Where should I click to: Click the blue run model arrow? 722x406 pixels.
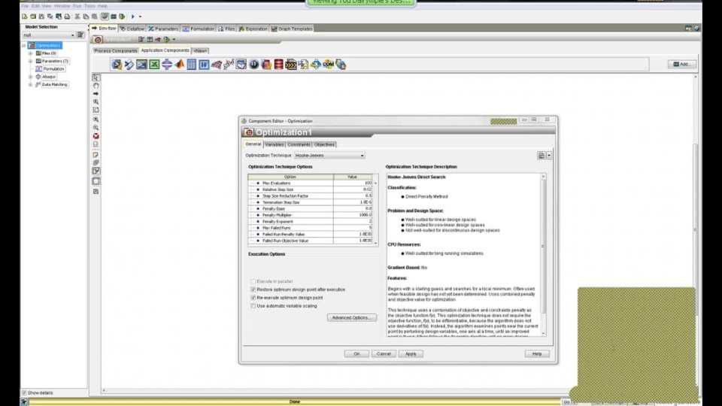(x=132, y=17)
